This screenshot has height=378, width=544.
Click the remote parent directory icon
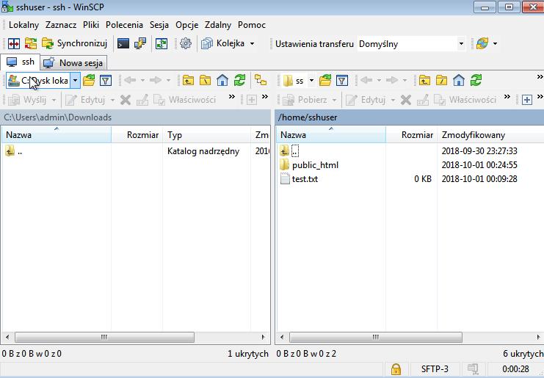pyautogui.click(x=424, y=81)
